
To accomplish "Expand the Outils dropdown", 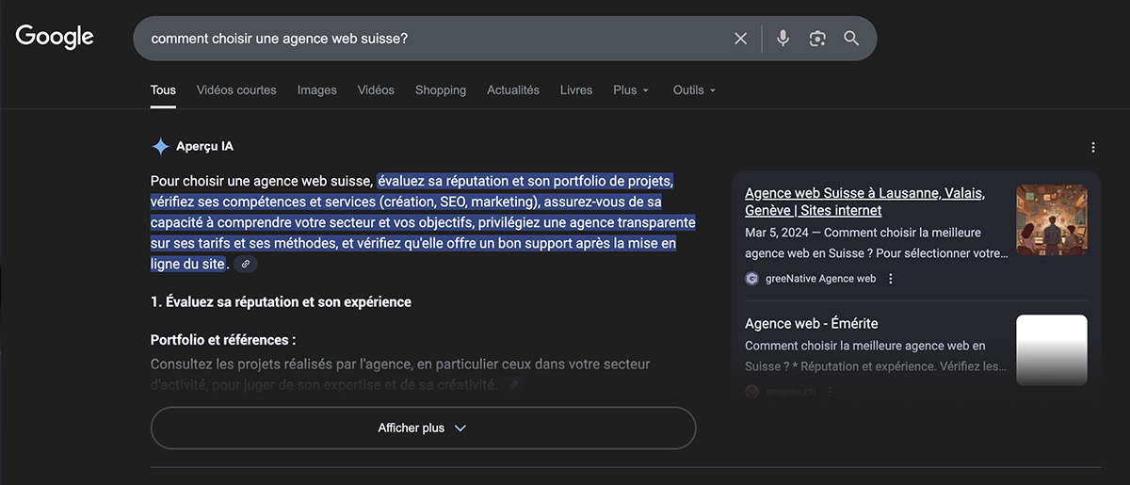I will (694, 90).
